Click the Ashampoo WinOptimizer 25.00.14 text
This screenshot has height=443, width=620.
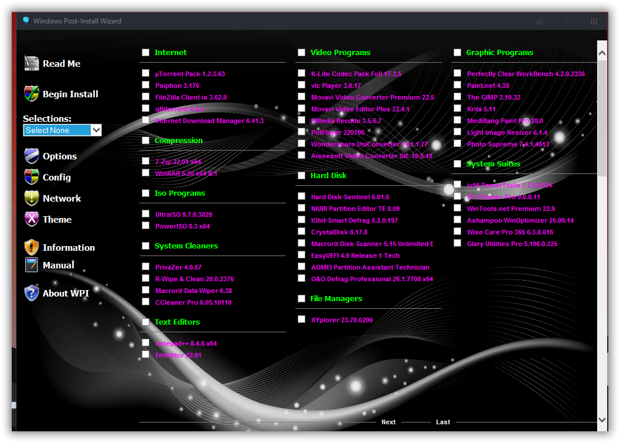point(520,220)
